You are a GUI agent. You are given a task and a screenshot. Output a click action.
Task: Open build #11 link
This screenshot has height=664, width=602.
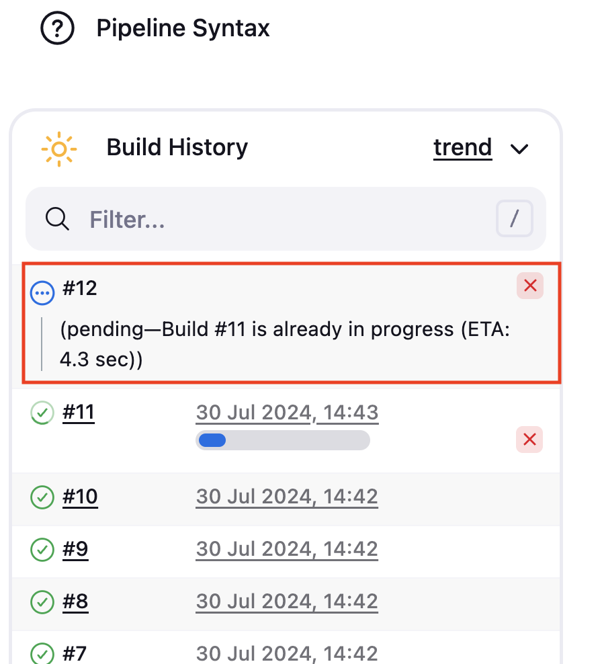tap(79, 412)
